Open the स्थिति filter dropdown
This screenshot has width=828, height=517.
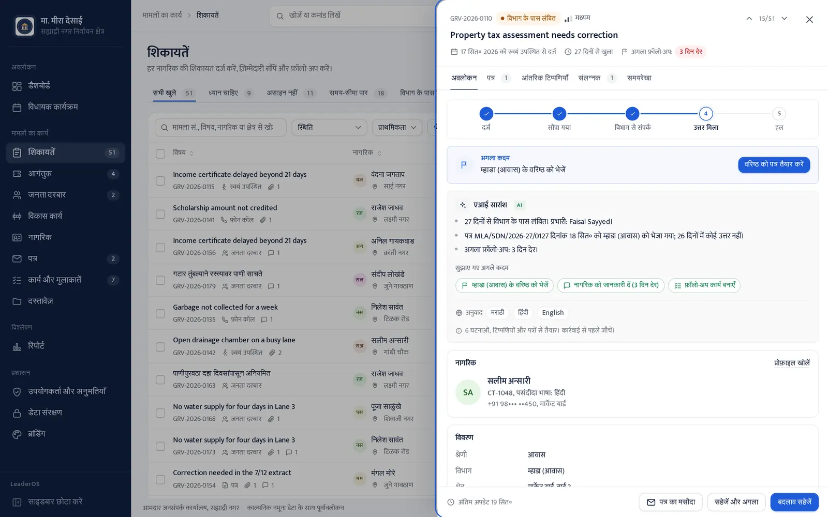[x=329, y=127]
